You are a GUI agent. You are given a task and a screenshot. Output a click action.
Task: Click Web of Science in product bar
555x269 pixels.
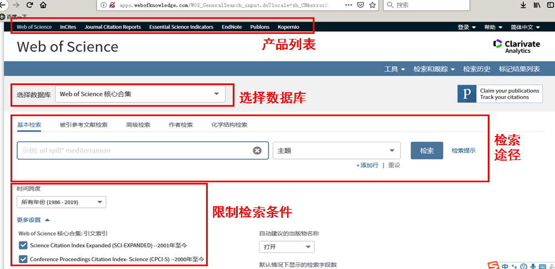34,27
